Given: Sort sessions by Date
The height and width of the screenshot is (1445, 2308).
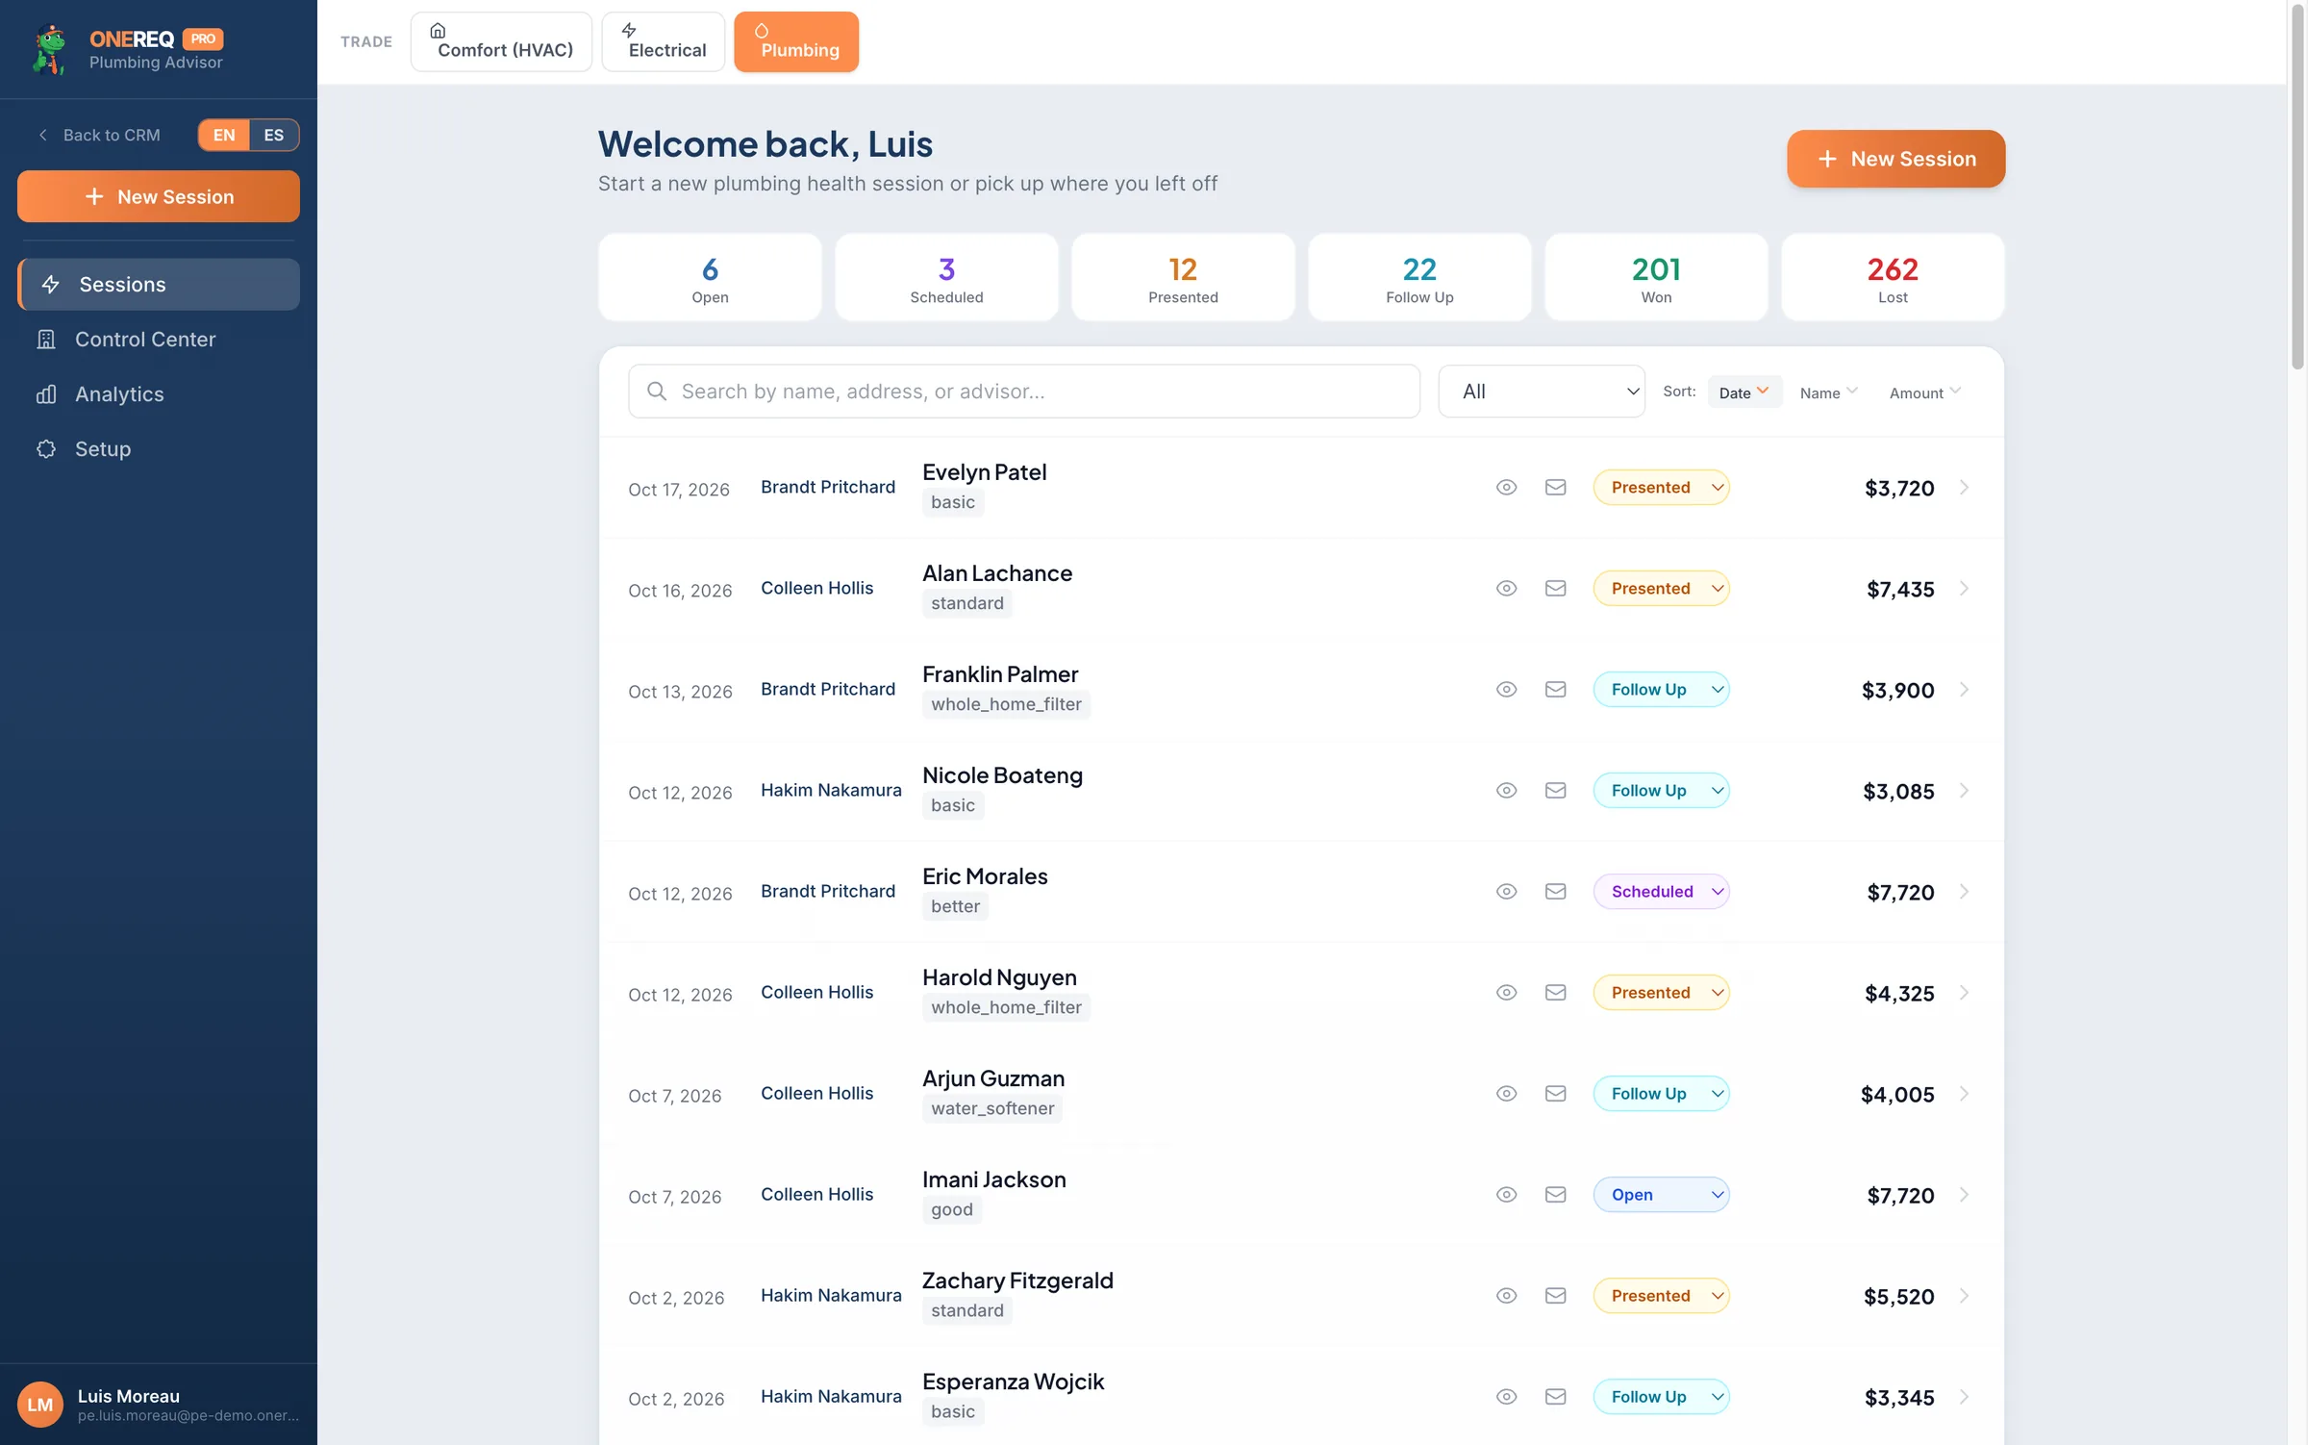Looking at the screenshot, I should [1744, 392].
